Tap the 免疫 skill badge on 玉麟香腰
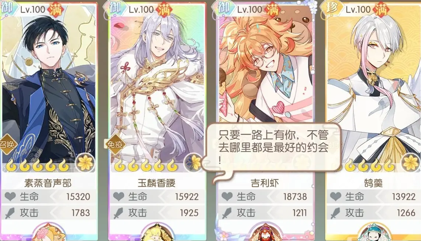 pyautogui.click(x=115, y=145)
